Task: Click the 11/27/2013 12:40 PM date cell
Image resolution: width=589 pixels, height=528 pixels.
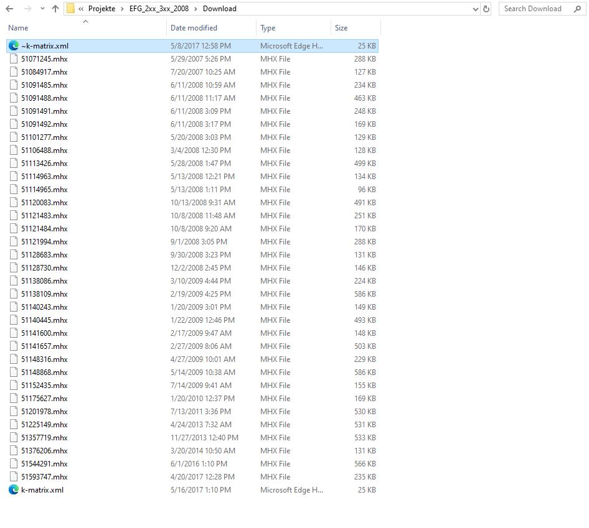Action: tap(204, 438)
